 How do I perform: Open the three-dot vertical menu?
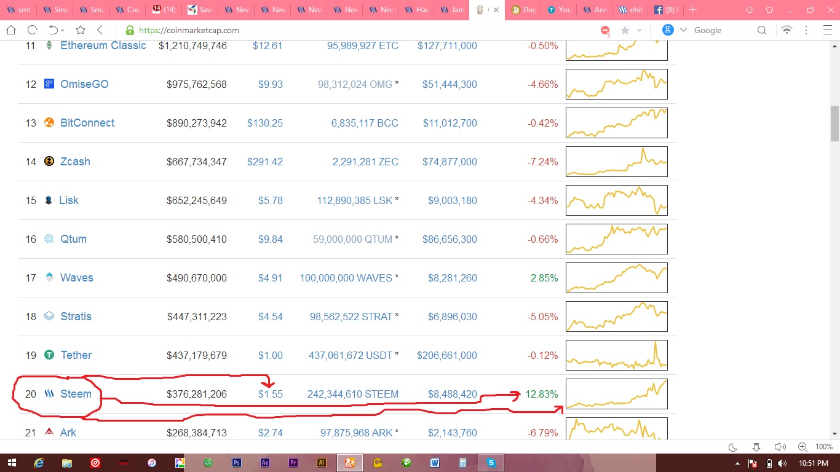pyautogui.click(x=807, y=30)
